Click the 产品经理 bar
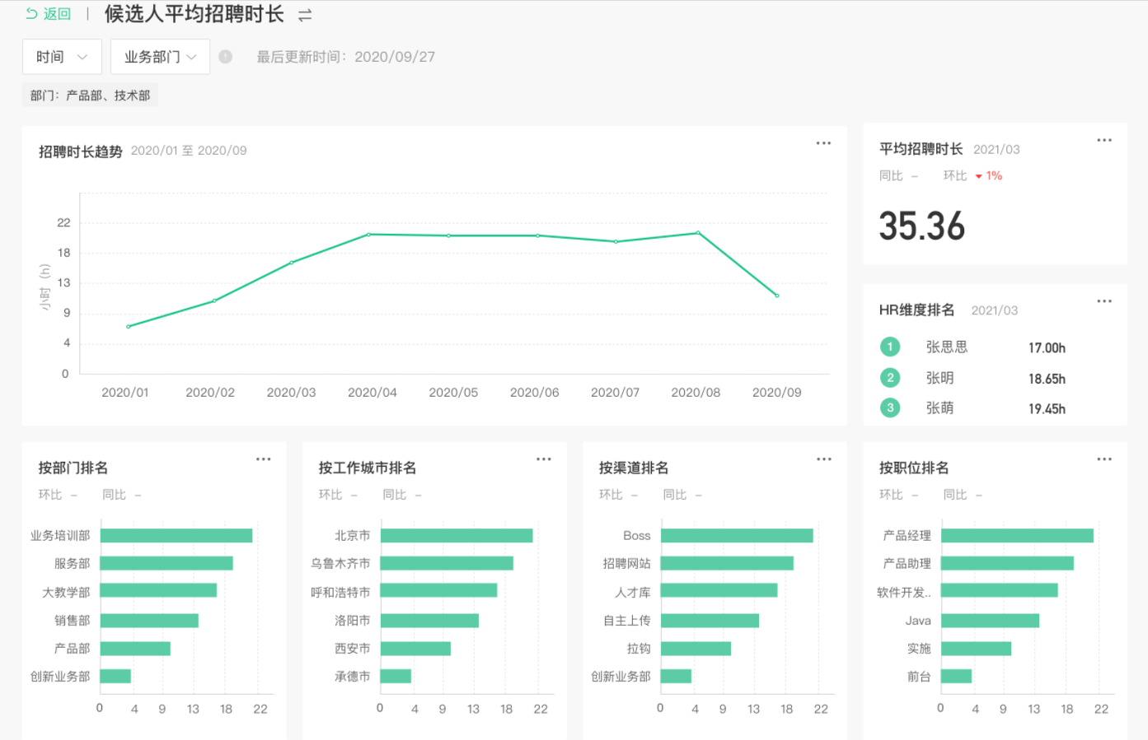This screenshot has height=740, width=1148. [1017, 536]
